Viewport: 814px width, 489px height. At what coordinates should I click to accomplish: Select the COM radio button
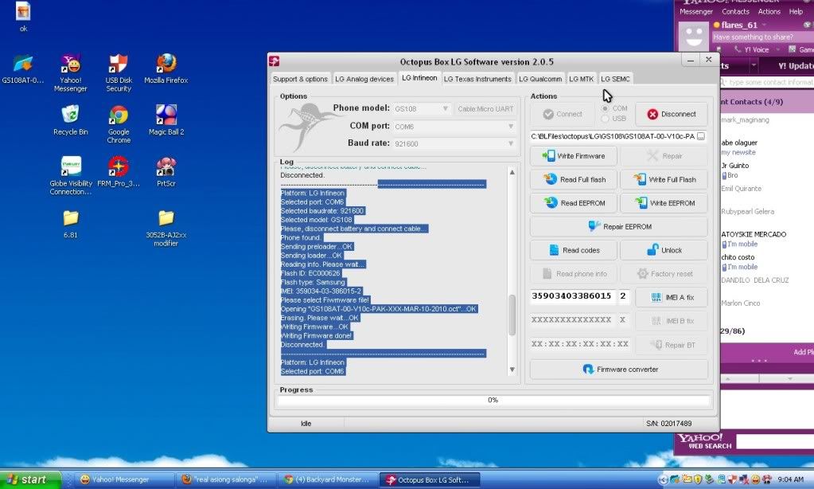click(605, 108)
